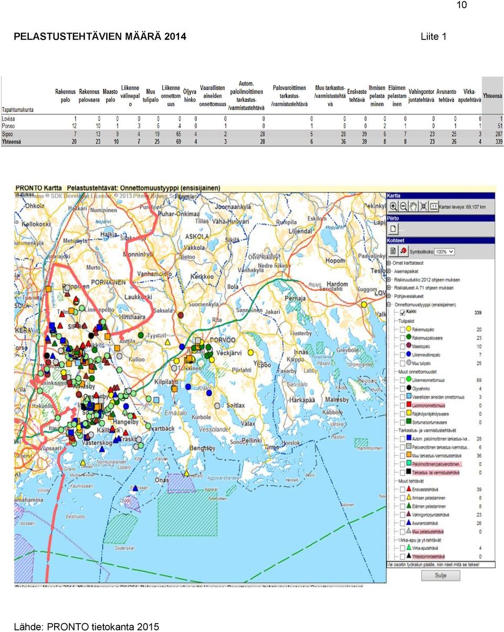This screenshot has width=504, height=632.
Task: Click the green square Sortuma symbol
Action: [408, 422]
